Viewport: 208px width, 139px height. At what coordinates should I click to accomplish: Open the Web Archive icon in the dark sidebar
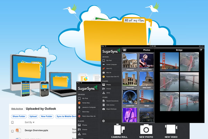coord(104,105)
